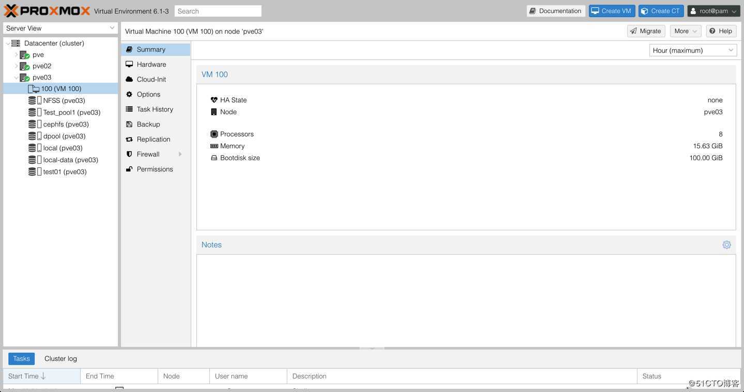The image size is (744, 392).
Task: Click the pve02 node icon
Action: pyautogui.click(x=24, y=66)
